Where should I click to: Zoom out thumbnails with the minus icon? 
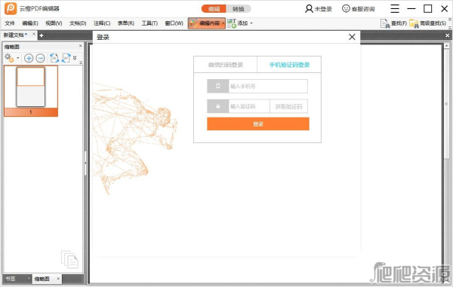tap(41, 58)
